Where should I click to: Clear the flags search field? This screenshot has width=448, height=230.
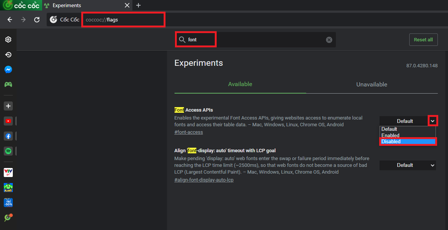pyautogui.click(x=329, y=40)
